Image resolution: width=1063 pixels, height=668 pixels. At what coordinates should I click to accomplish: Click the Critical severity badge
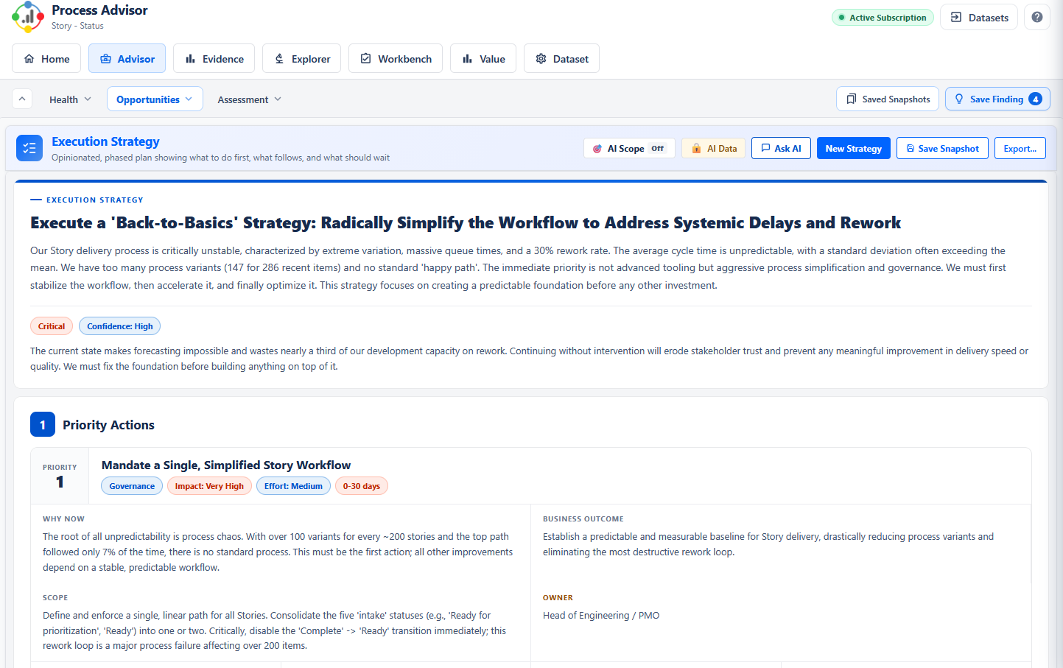[52, 326]
